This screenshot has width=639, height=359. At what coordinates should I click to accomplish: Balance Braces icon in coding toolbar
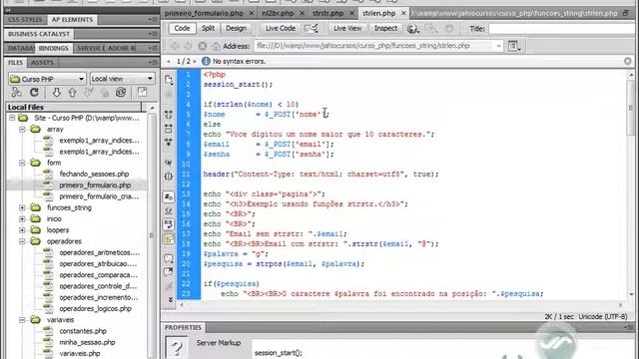click(169, 177)
